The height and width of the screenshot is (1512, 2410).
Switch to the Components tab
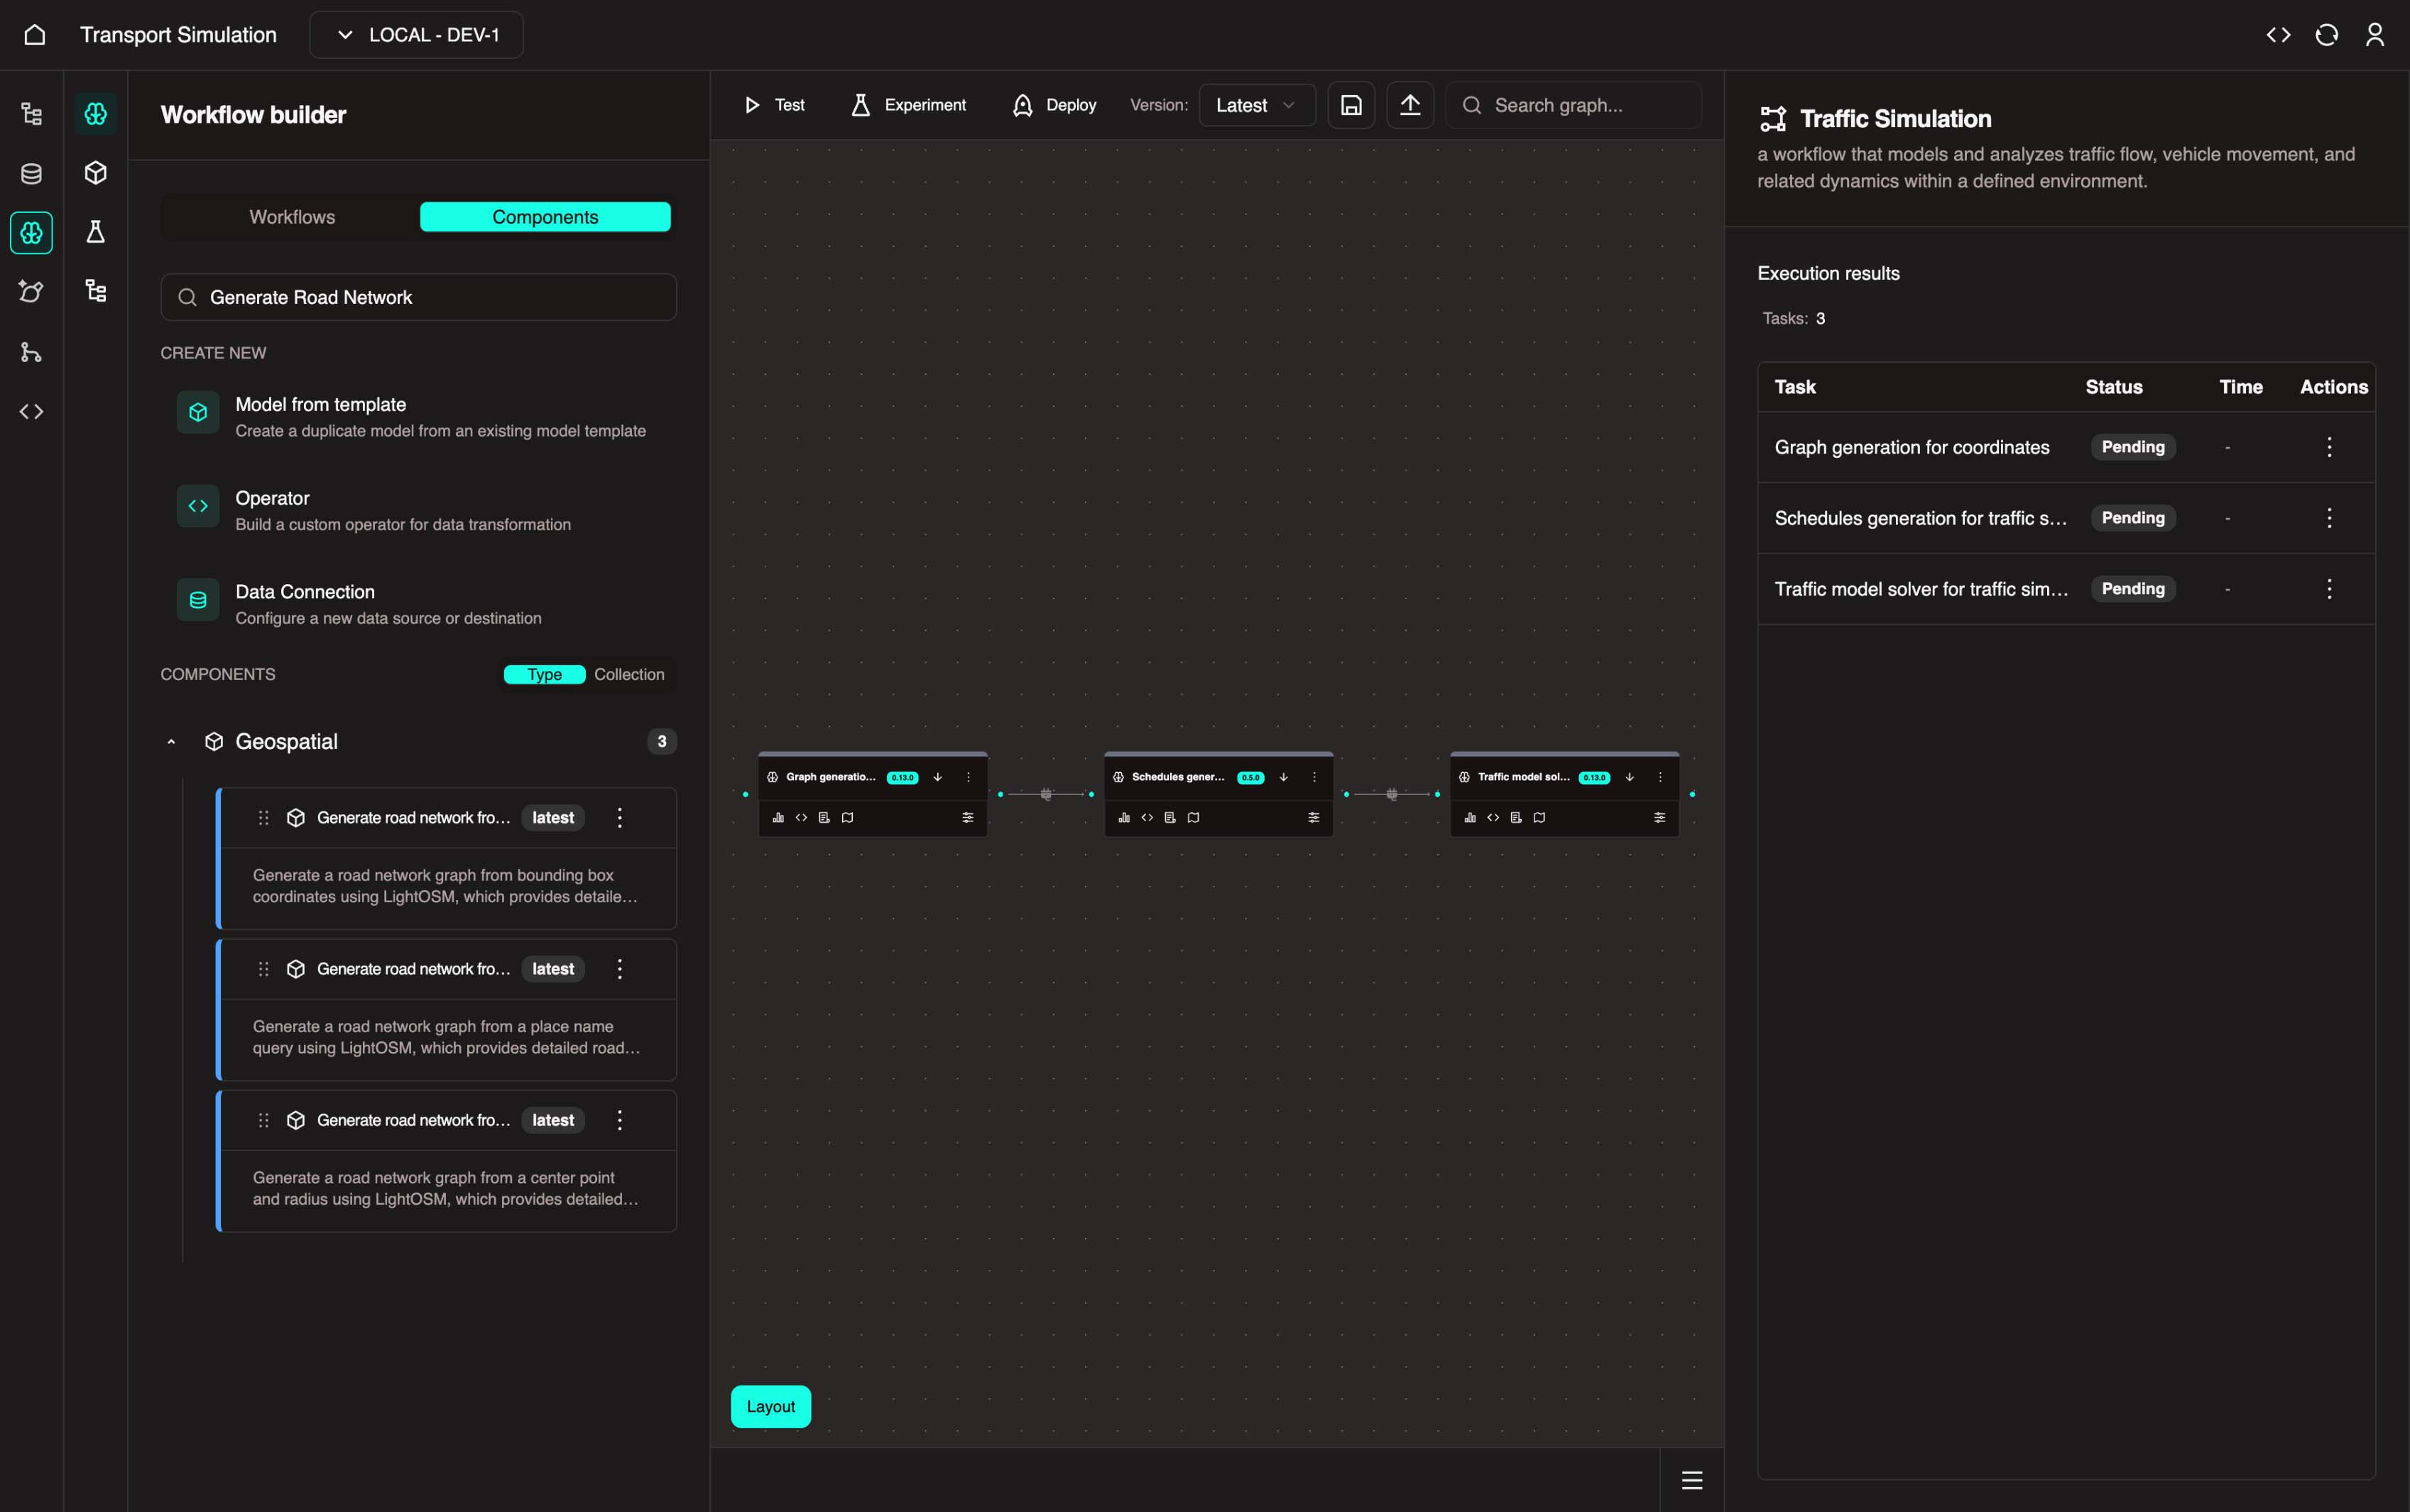[545, 217]
